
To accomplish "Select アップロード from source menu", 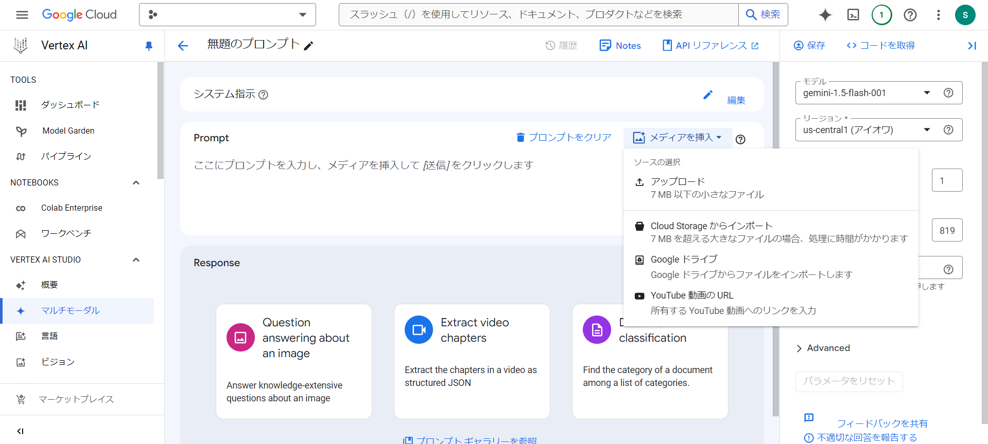I will click(771, 188).
